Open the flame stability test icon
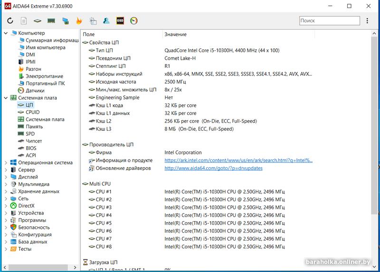Viewport: 380px width, 272px height. tap(79, 21)
